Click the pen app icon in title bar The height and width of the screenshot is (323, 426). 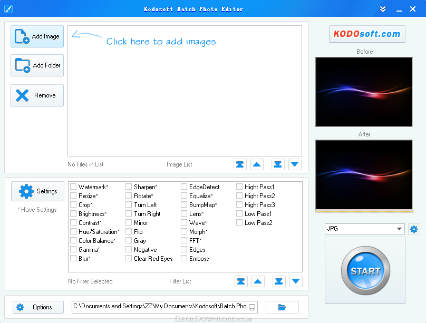point(8,9)
